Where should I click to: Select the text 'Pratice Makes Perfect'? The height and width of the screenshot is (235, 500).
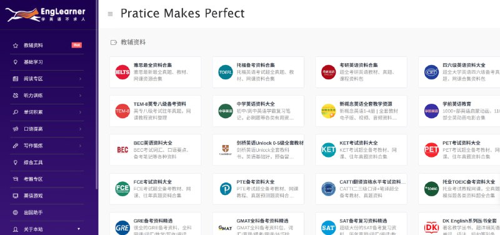(x=182, y=13)
